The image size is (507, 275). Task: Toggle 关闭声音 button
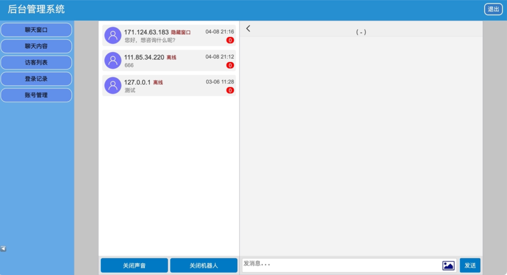pyautogui.click(x=134, y=265)
